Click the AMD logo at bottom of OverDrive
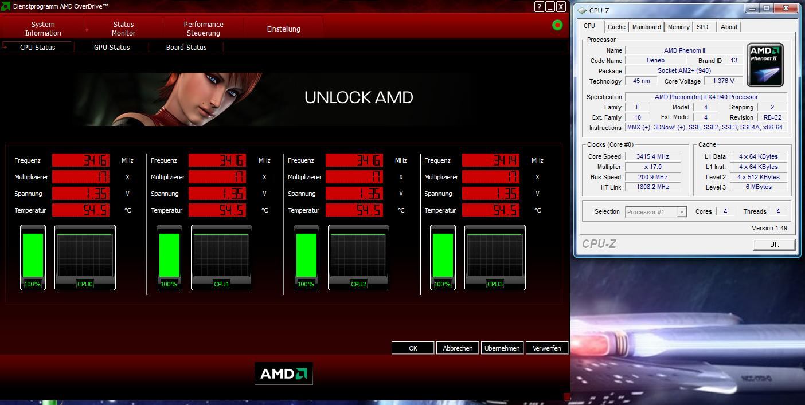805x405 pixels. pos(284,373)
